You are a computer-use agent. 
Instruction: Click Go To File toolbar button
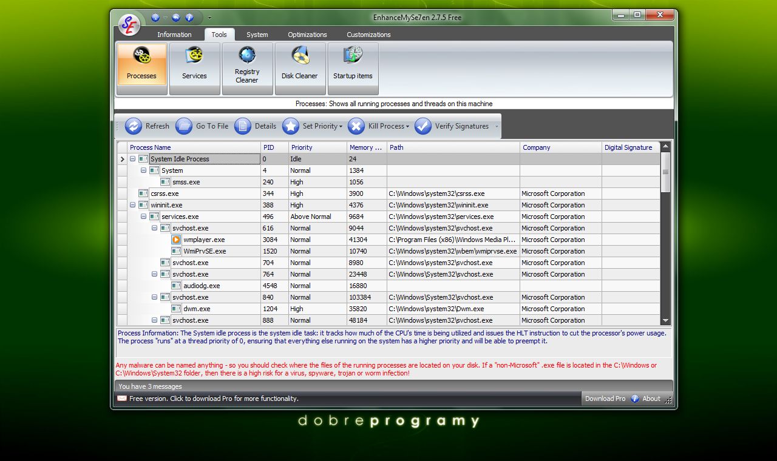click(202, 126)
